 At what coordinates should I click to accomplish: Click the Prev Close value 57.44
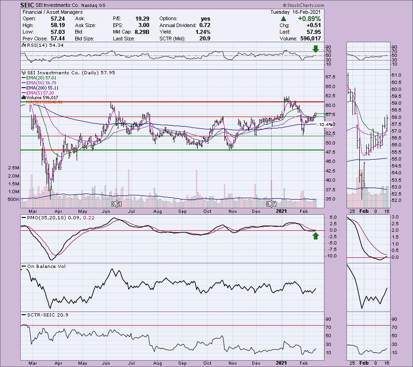pyautogui.click(x=58, y=39)
